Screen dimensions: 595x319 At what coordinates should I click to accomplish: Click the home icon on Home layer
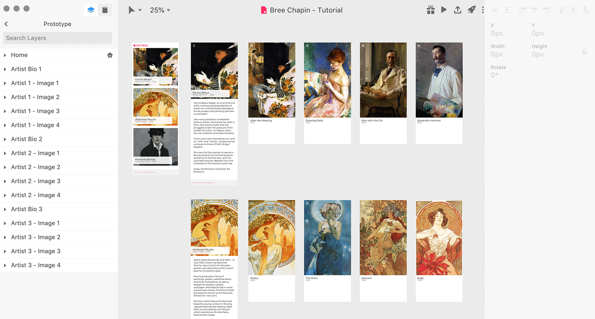[110, 55]
